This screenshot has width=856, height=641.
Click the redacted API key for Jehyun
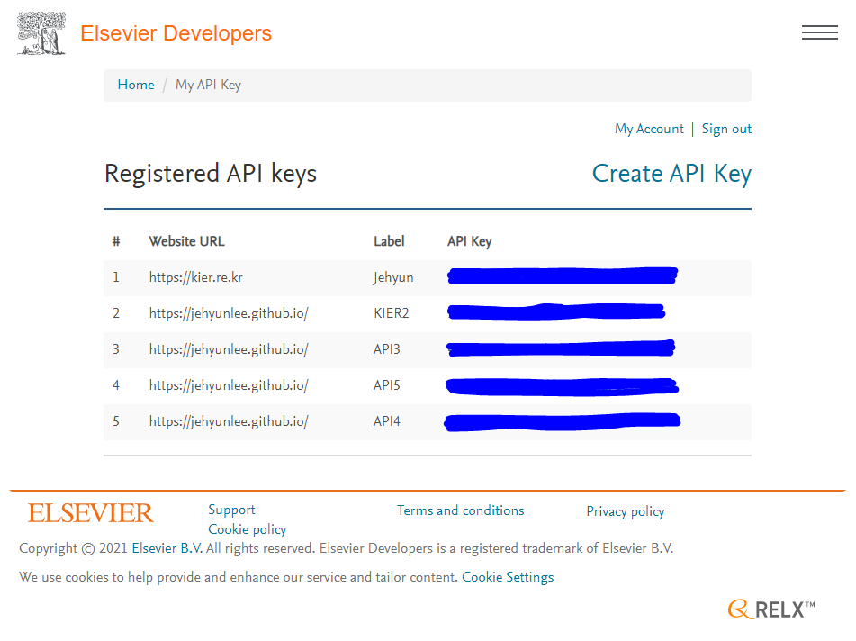(563, 275)
